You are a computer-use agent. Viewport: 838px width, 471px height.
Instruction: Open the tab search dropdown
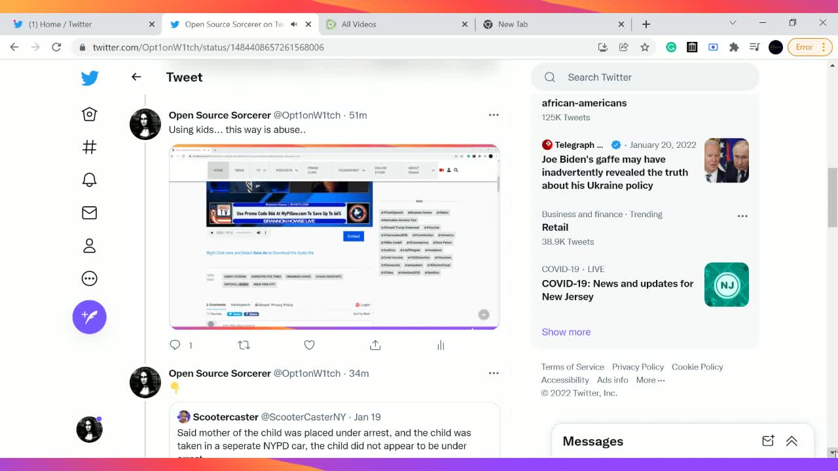coord(733,23)
